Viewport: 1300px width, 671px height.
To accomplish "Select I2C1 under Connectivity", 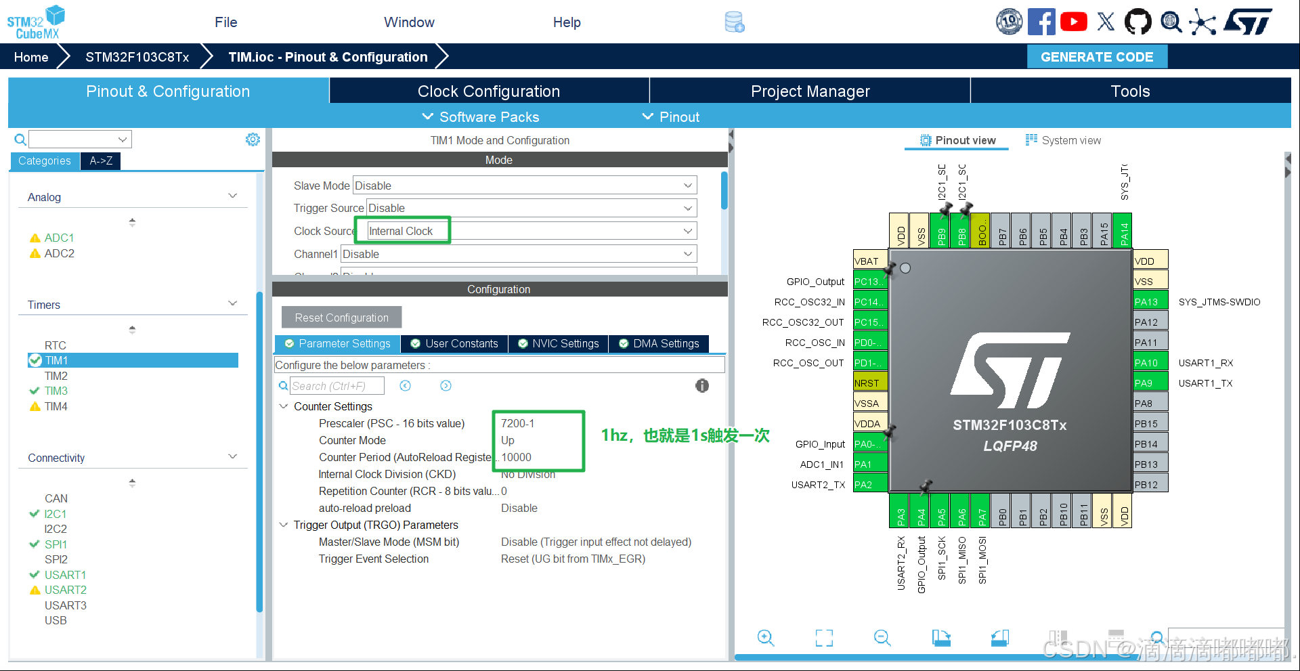I will [x=56, y=514].
